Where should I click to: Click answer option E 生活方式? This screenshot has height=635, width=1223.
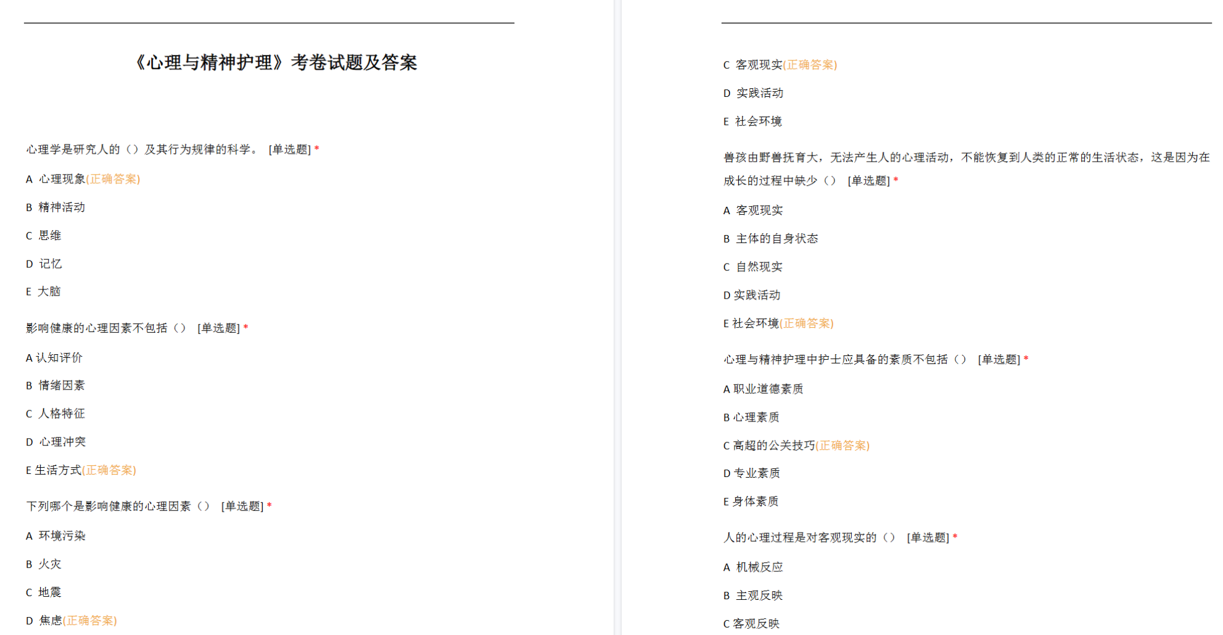[58, 470]
